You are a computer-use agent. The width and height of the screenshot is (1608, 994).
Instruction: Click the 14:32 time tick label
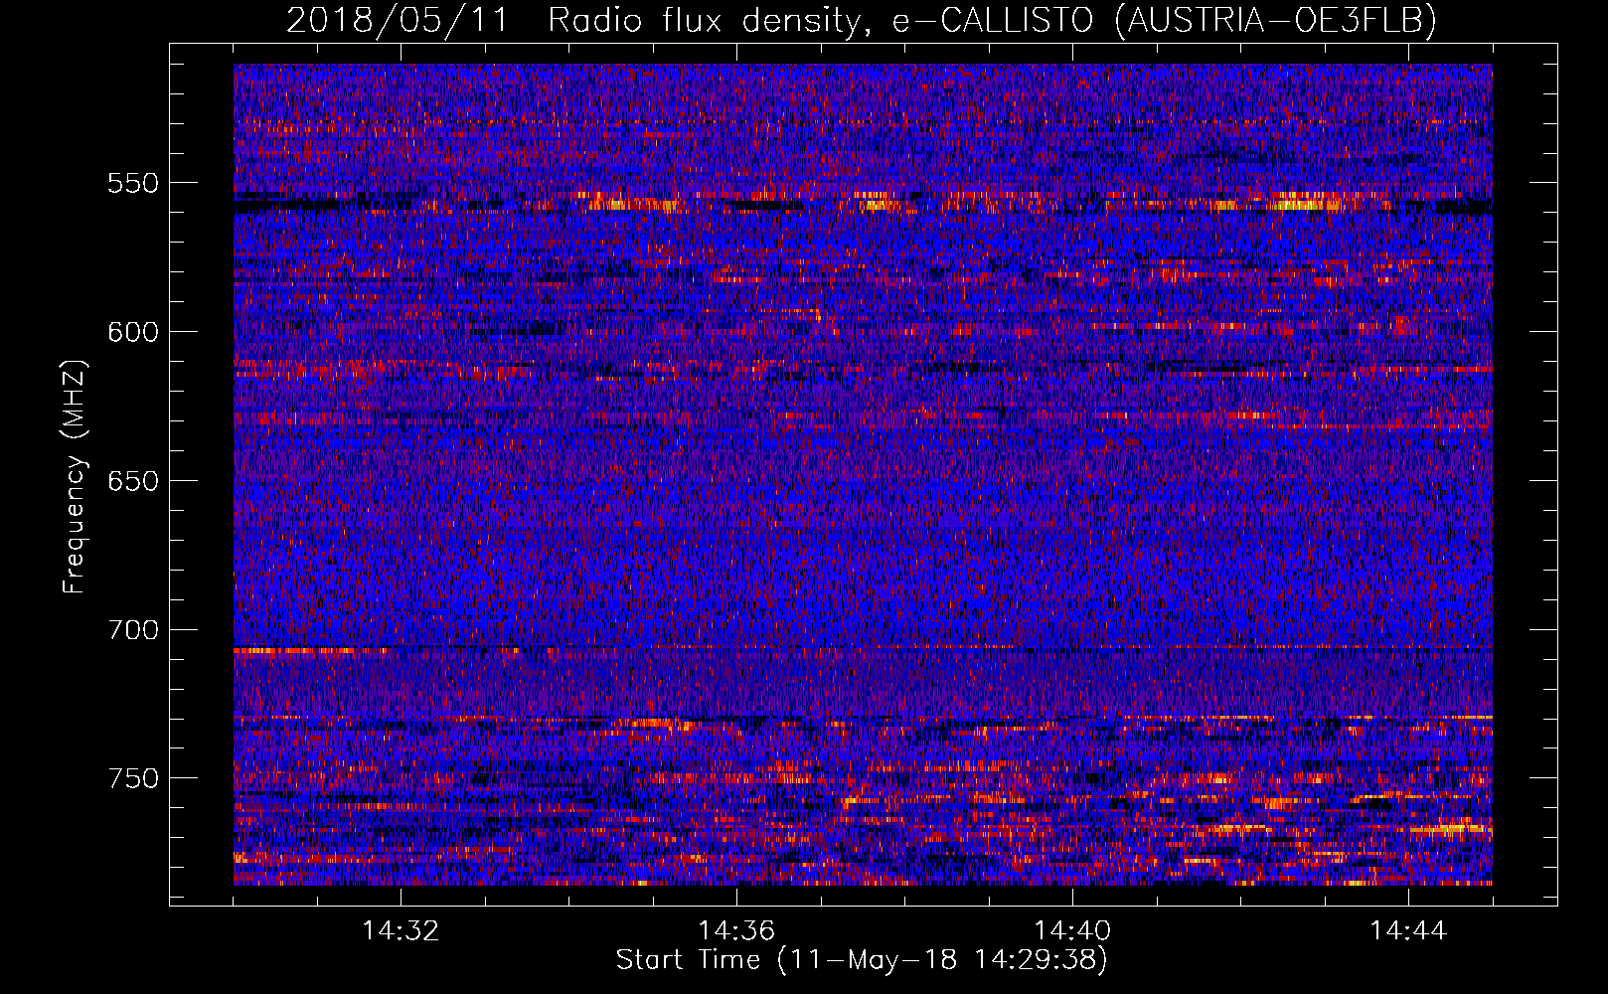tap(401, 931)
